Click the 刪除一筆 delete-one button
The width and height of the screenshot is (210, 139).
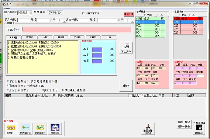184,122
